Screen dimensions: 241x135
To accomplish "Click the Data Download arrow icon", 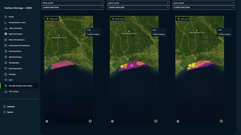I will 6,28.
